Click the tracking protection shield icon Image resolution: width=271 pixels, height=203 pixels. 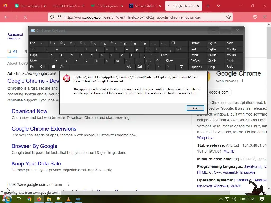[x=52, y=17]
